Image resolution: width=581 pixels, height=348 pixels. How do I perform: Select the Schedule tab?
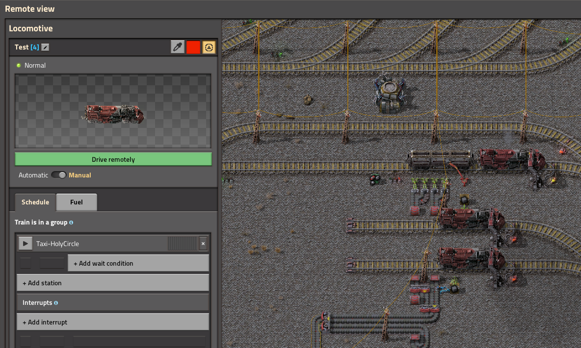pos(35,202)
